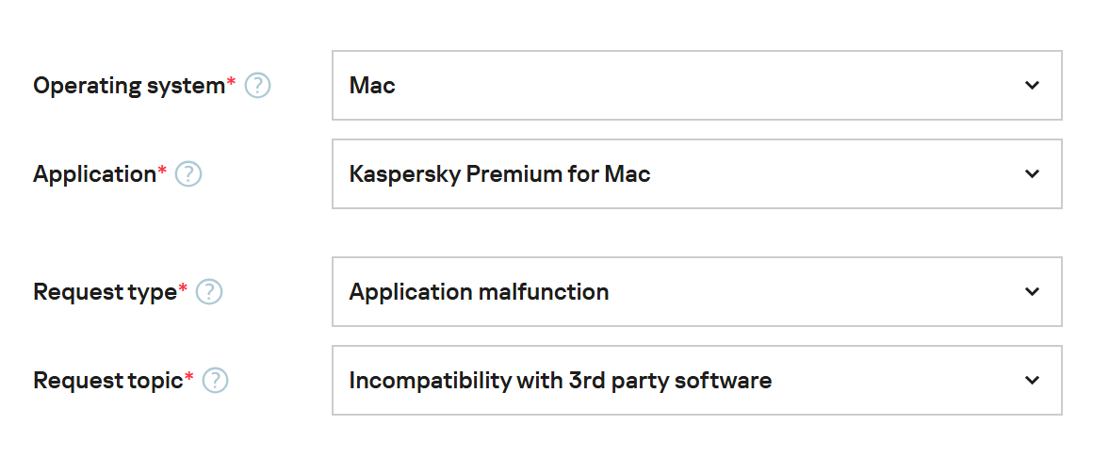Screen dimensions: 1109x458
Task: Click the Operating system field label
Action: pyautogui.click(x=129, y=86)
